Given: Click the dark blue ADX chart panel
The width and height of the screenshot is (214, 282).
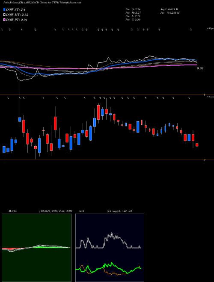Looking at the screenshot, I should (110, 248).
